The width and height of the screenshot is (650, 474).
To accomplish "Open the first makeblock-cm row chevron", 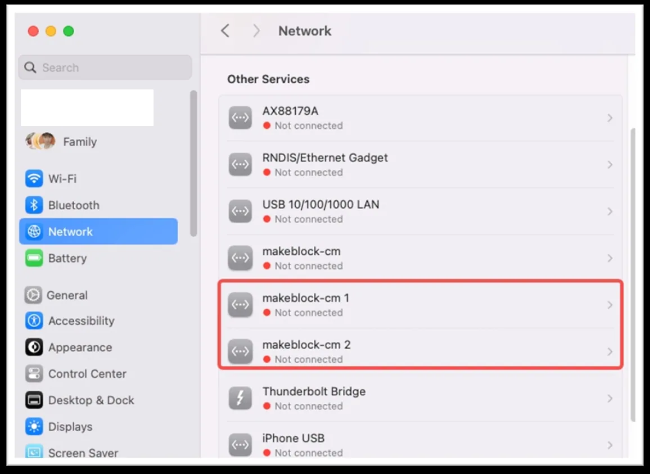I will pos(610,258).
